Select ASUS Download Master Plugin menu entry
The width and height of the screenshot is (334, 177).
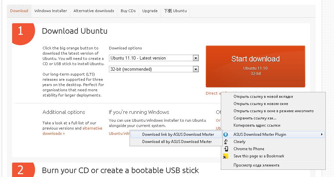pos(273,134)
